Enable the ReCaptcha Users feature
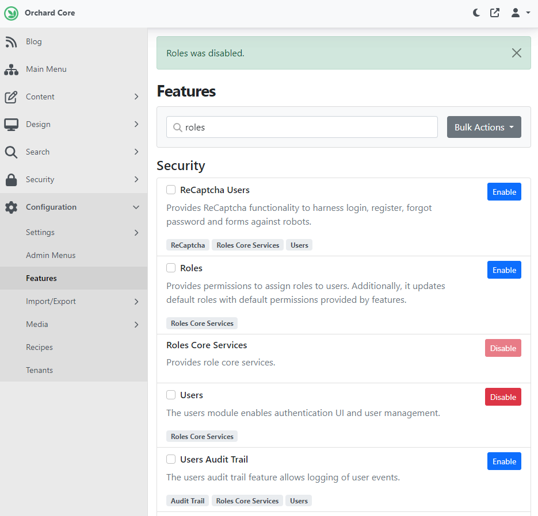 [x=504, y=192]
